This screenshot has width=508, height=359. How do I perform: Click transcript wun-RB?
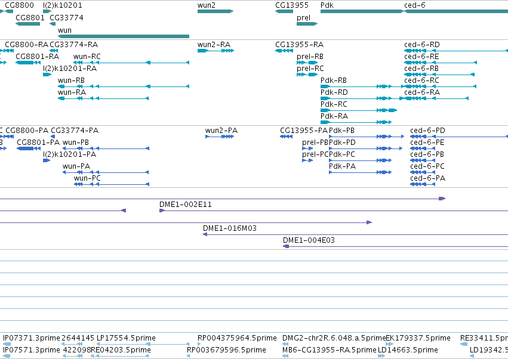click(124, 86)
